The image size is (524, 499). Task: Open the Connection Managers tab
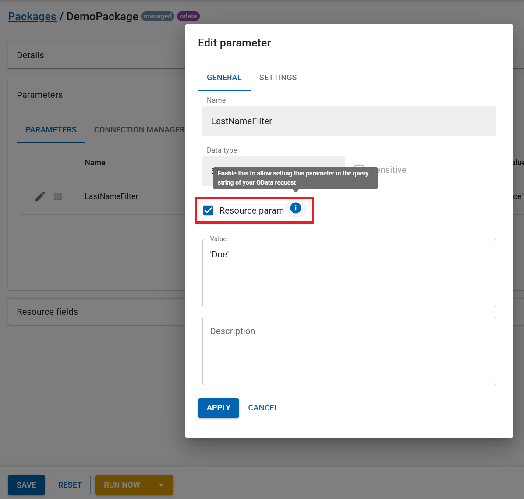139,130
